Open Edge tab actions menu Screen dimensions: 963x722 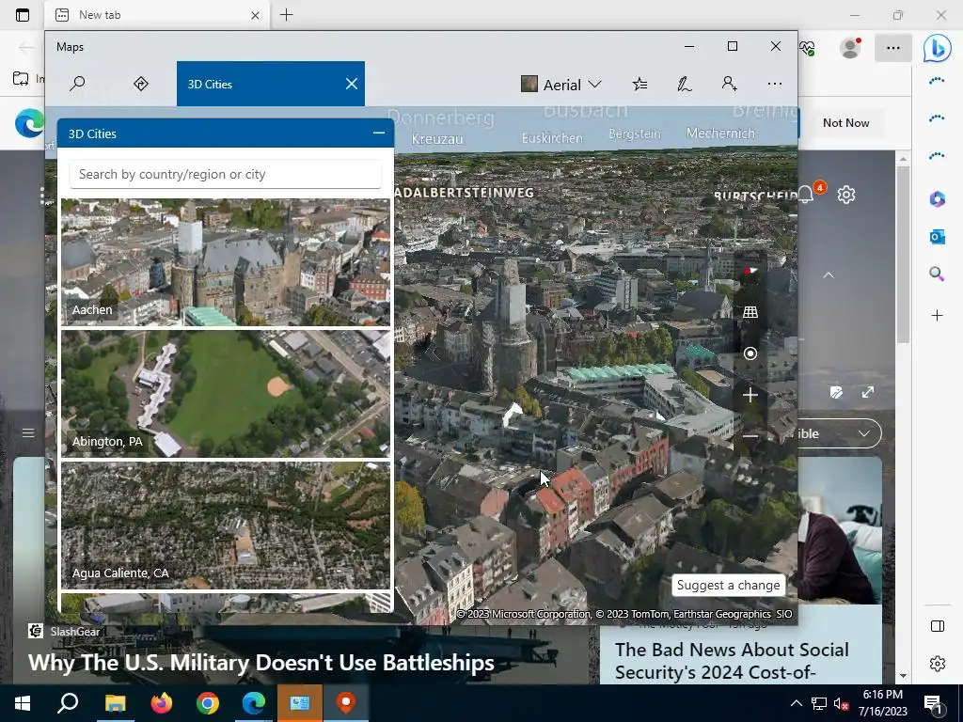[x=23, y=15]
